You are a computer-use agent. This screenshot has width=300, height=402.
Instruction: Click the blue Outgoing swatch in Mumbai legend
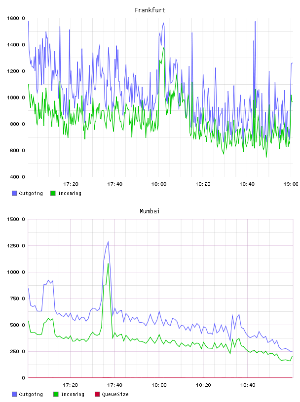click(14, 394)
